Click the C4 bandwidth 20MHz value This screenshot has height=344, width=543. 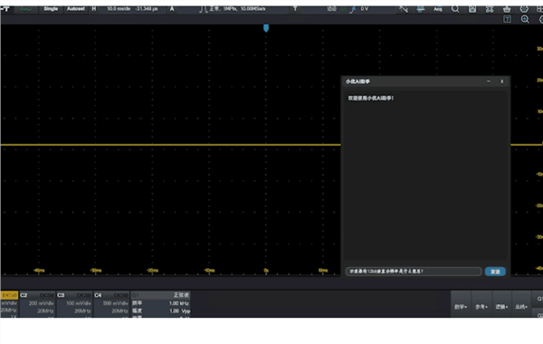(x=119, y=311)
